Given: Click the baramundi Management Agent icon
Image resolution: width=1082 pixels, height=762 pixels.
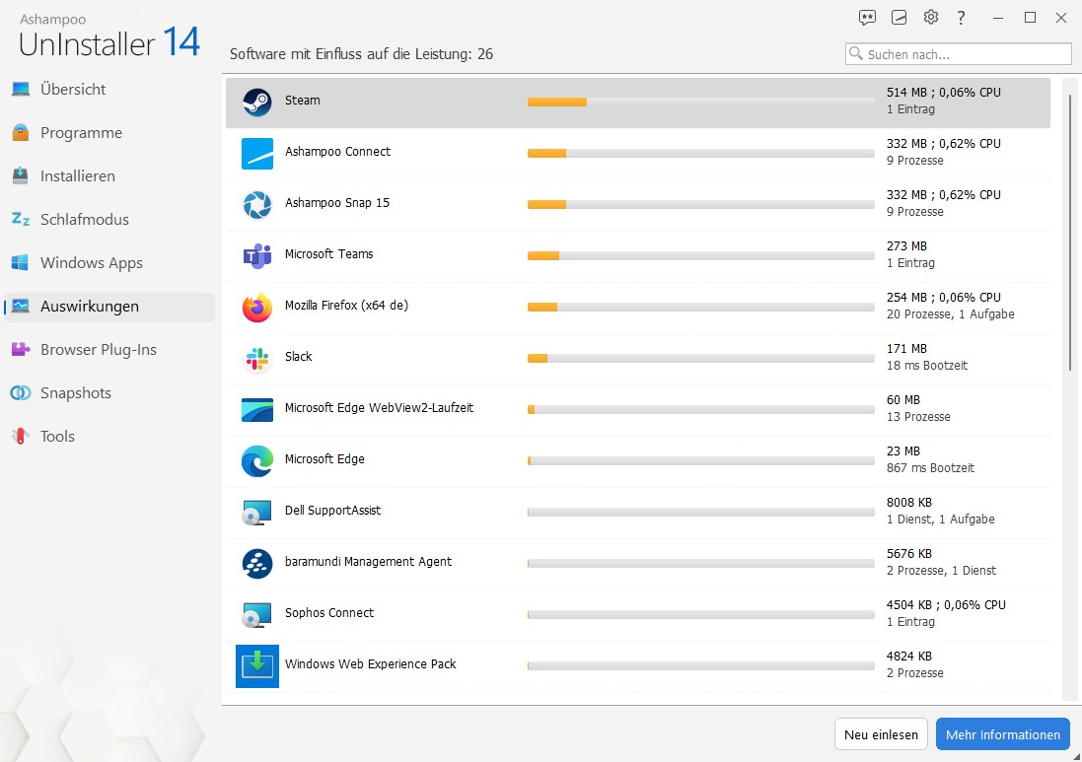Looking at the screenshot, I should coord(257,564).
